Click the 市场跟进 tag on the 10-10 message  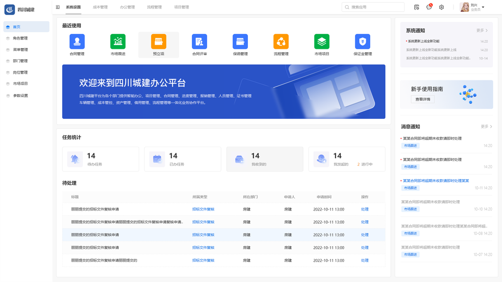tap(410, 209)
